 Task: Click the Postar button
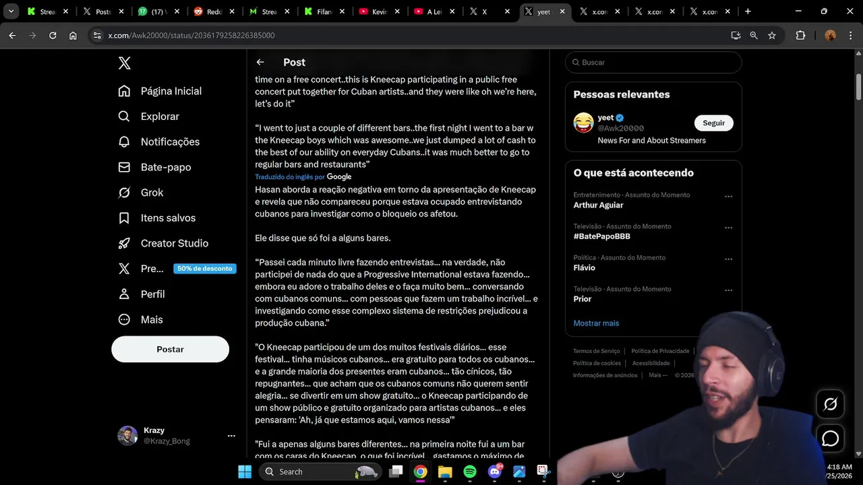(x=170, y=350)
